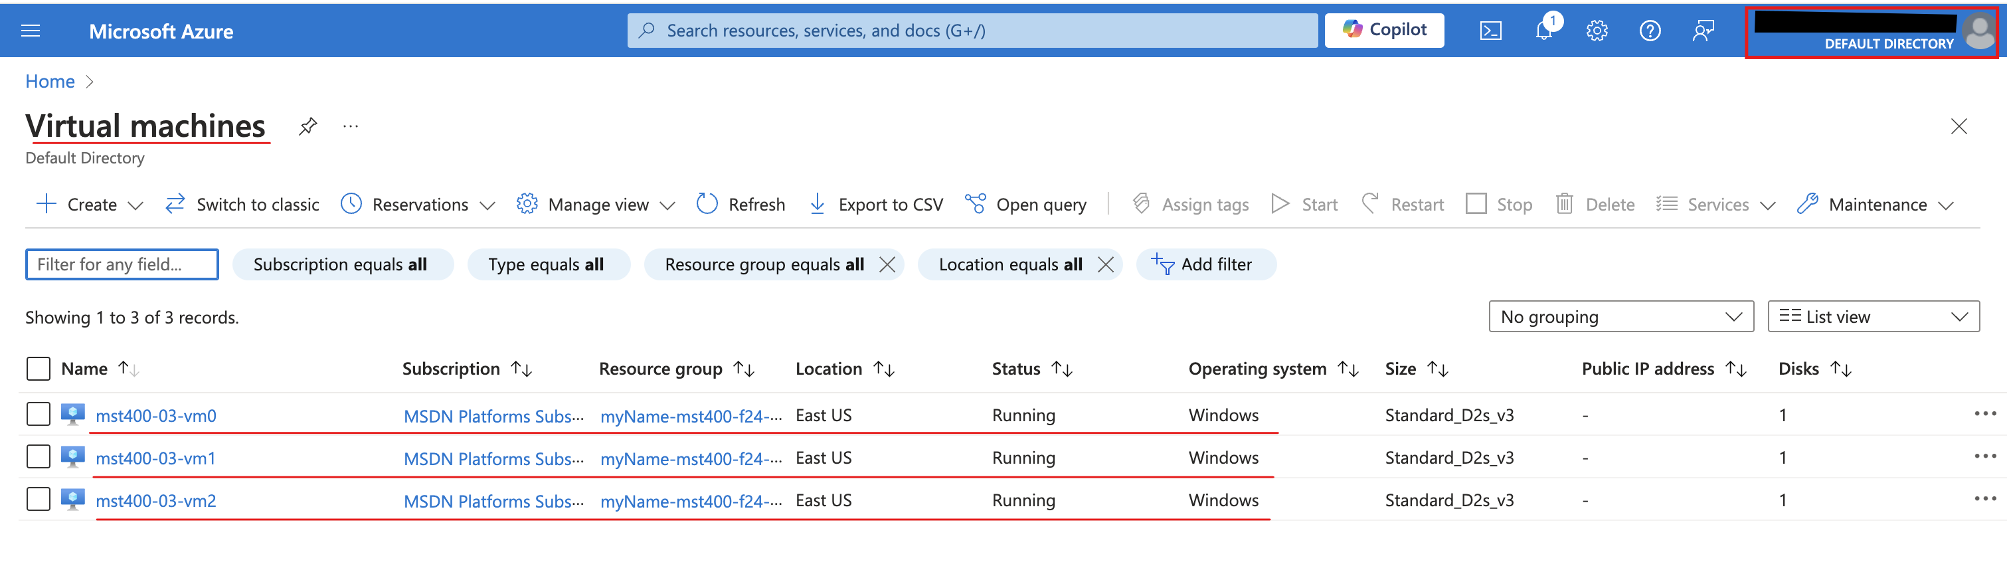This screenshot has height=578, width=2007.
Task: Open portal settings gear
Action: coord(1597,31)
